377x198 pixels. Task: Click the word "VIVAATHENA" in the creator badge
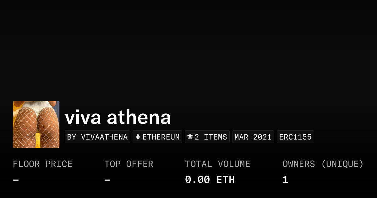[x=104, y=137]
